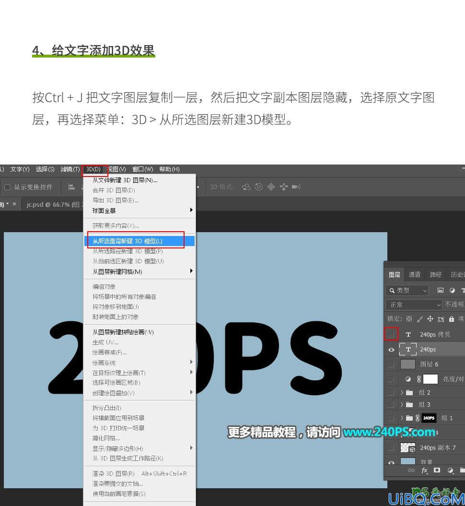Screen dimensions: 465x506
Task: Show the 240ps 拷贝 layer visibility box
Action: coord(391,334)
